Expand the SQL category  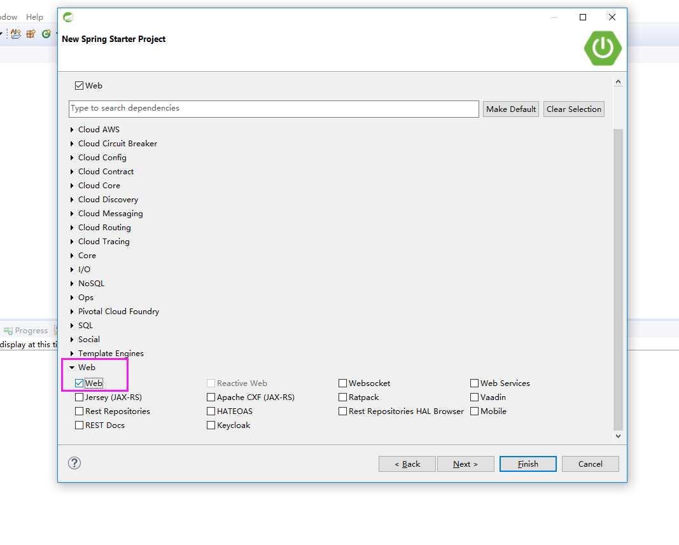[x=72, y=326]
